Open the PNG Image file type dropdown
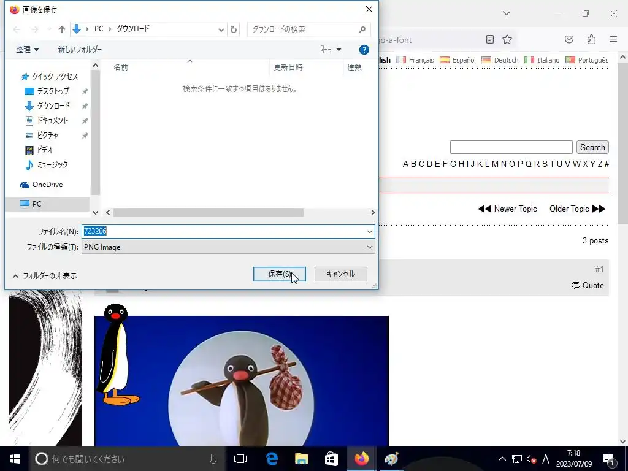The width and height of the screenshot is (628, 471). (228, 247)
